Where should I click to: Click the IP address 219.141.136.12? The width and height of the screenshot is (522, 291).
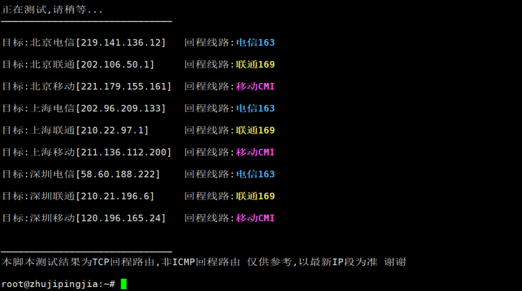click(x=120, y=43)
